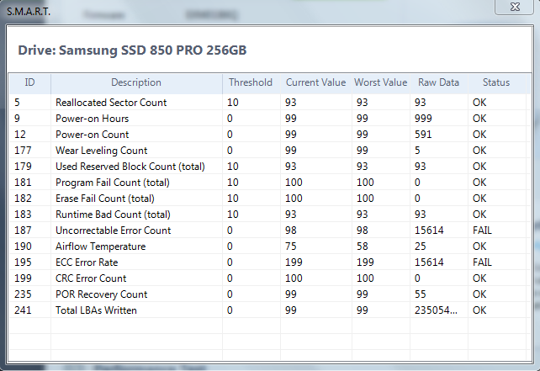Click ID 199 cell
Image resolution: width=540 pixels, height=371 pixels.
pyautogui.click(x=23, y=278)
